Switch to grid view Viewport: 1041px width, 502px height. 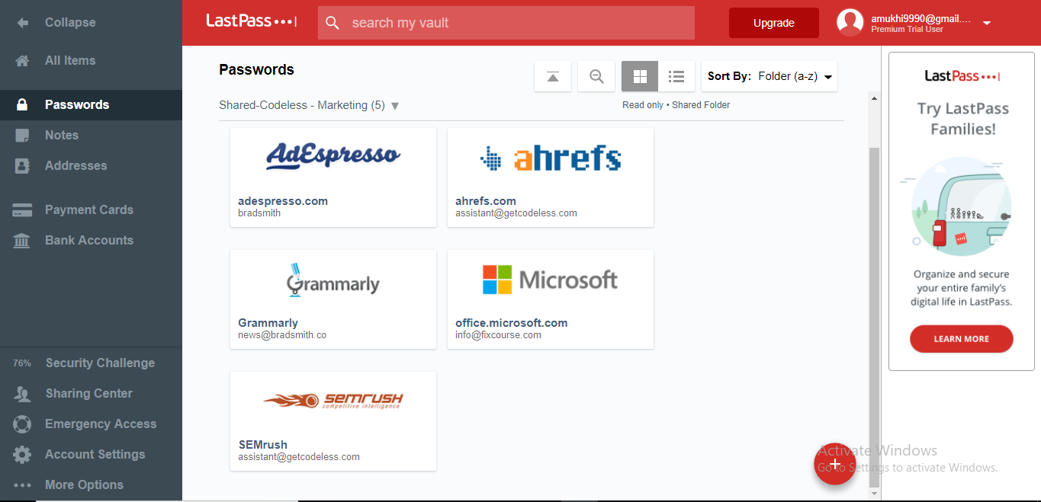click(x=640, y=76)
